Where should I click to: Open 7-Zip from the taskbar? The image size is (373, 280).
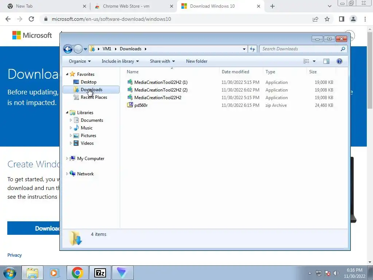(100, 273)
